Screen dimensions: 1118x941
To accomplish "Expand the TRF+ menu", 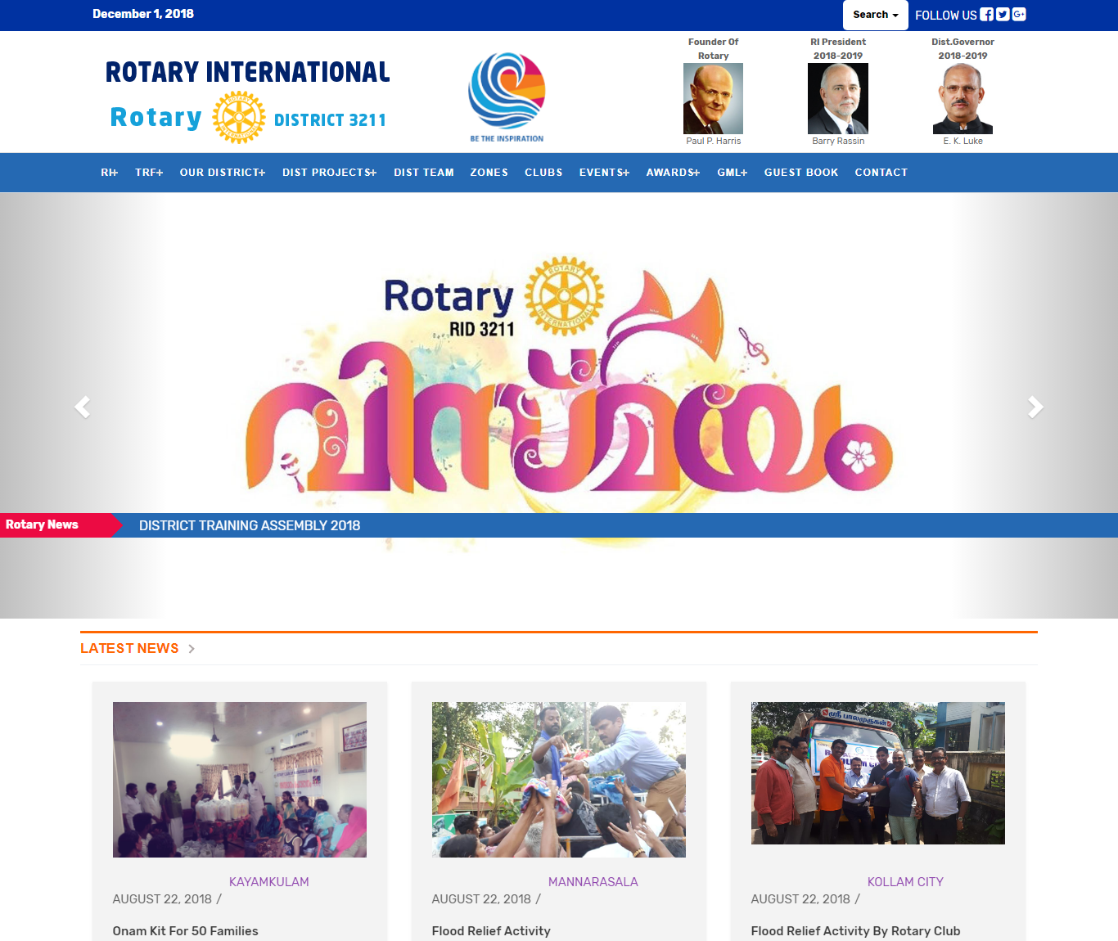I will [x=149, y=173].
